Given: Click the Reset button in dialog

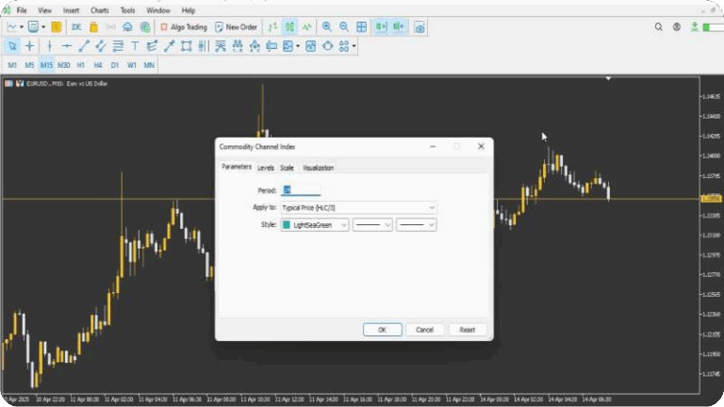Looking at the screenshot, I should click(467, 330).
